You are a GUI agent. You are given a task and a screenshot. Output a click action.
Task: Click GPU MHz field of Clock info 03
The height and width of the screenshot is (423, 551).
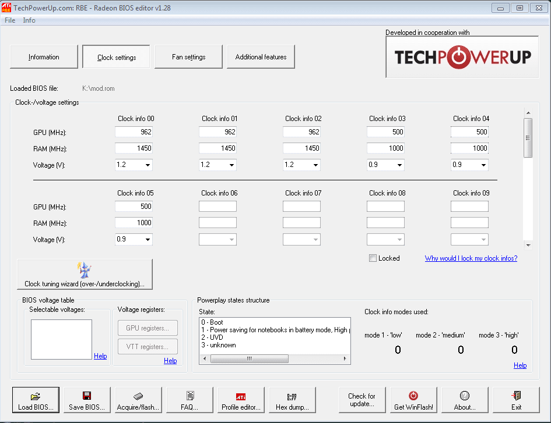(x=385, y=132)
